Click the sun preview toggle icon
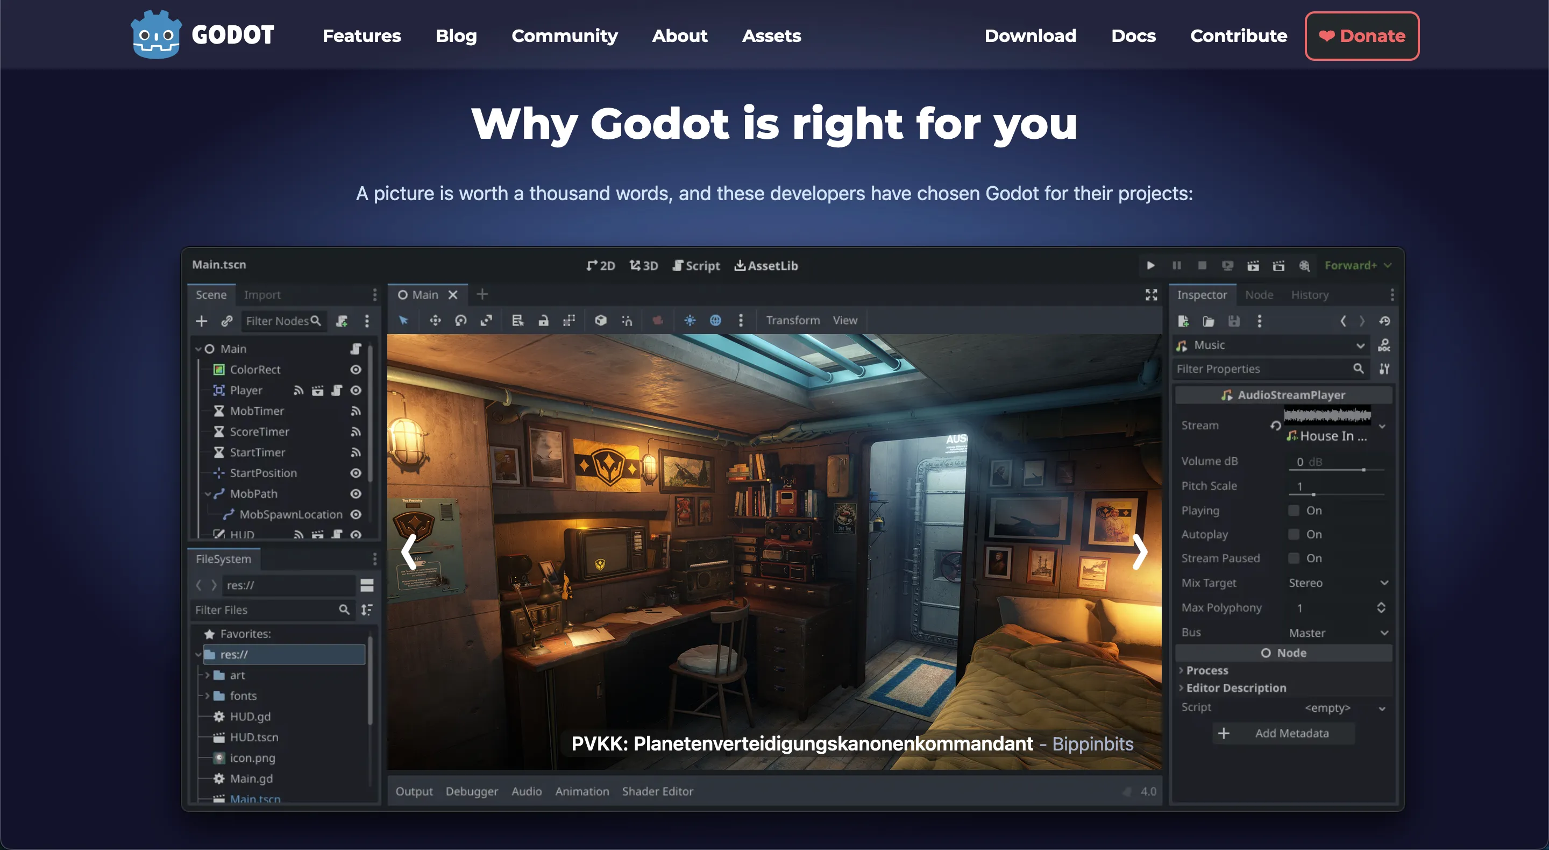Screen dimensions: 1549x850 (690, 321)
